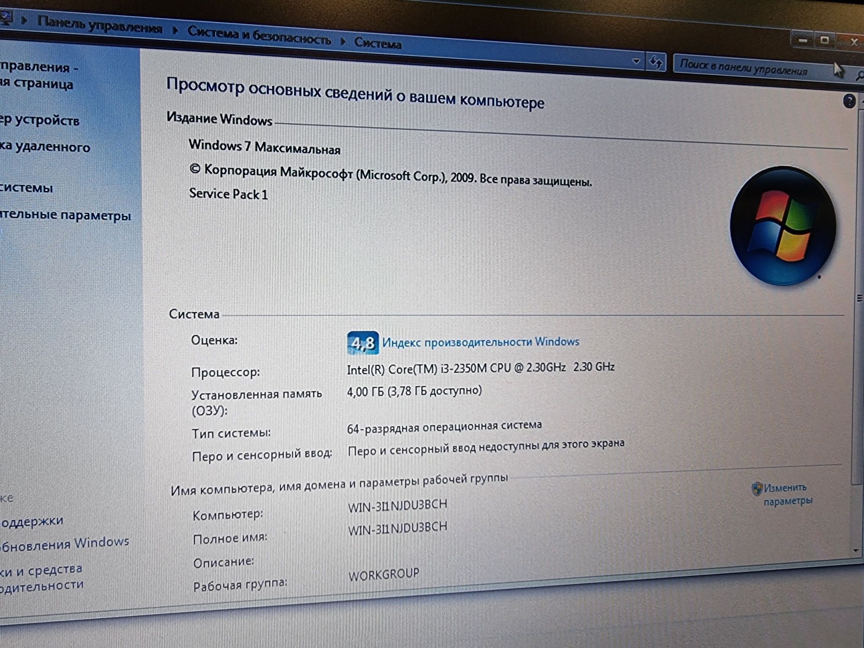Click the WIN-3I1NJDU3BCH value beside Полное имя
The image size is (864, 648).
click(397, 528)
